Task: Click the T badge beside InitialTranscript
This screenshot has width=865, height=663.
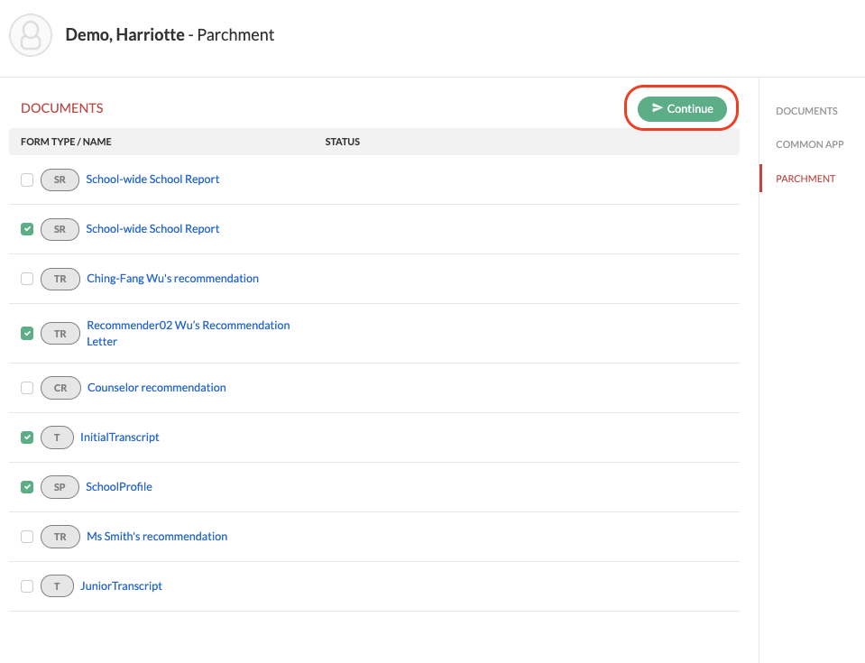Action: (x=57, y=437)
